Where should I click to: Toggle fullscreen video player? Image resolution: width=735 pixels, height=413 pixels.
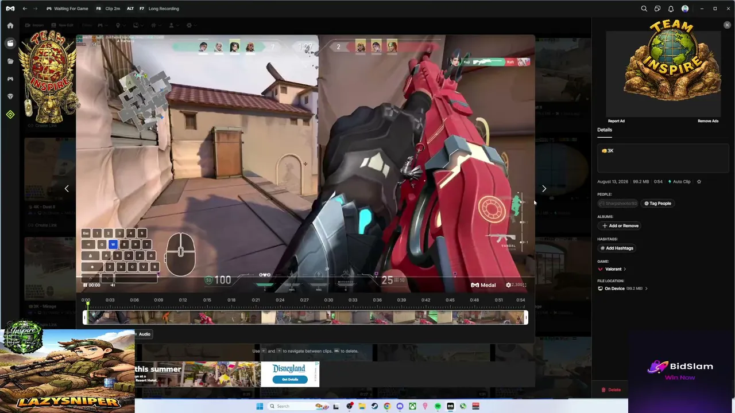[524, 285]
